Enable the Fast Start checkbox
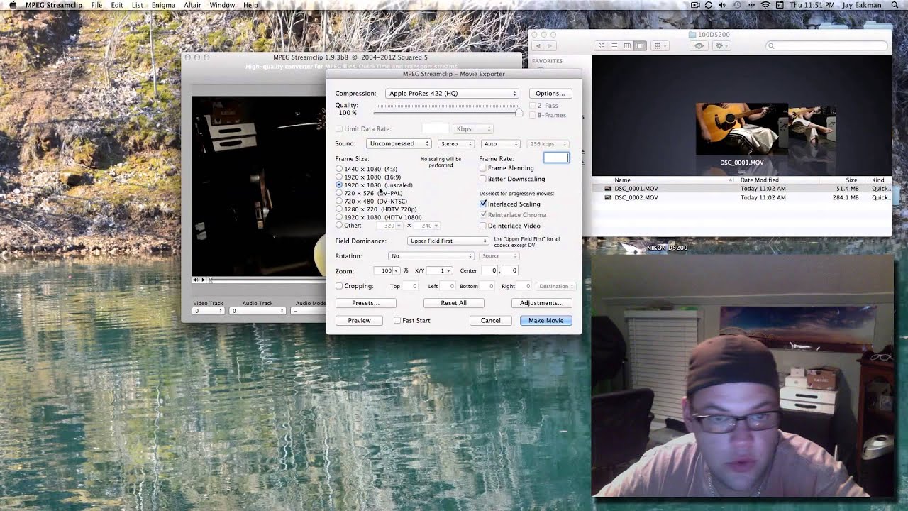The image size is (908, 511). click(397, 320)
